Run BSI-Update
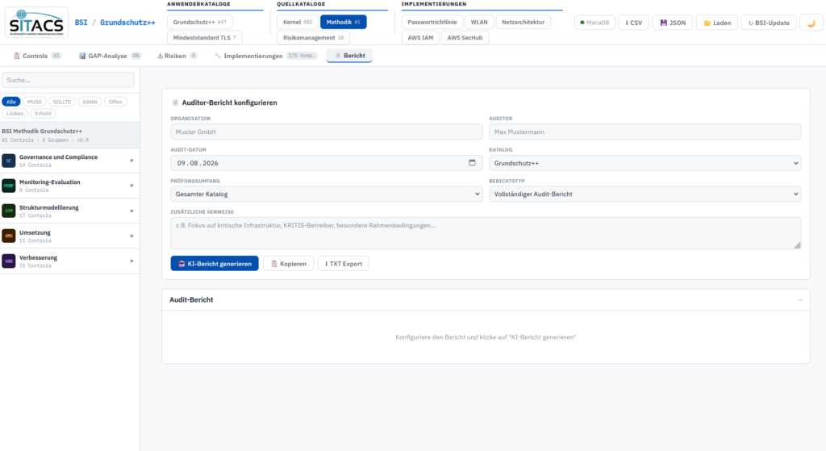Image resolution: width=826 pixels, height=451 pixels. (x=769, y=23)
